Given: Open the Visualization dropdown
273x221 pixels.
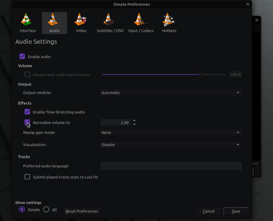Looking at the screenshot, I should [x=171, y=145].
